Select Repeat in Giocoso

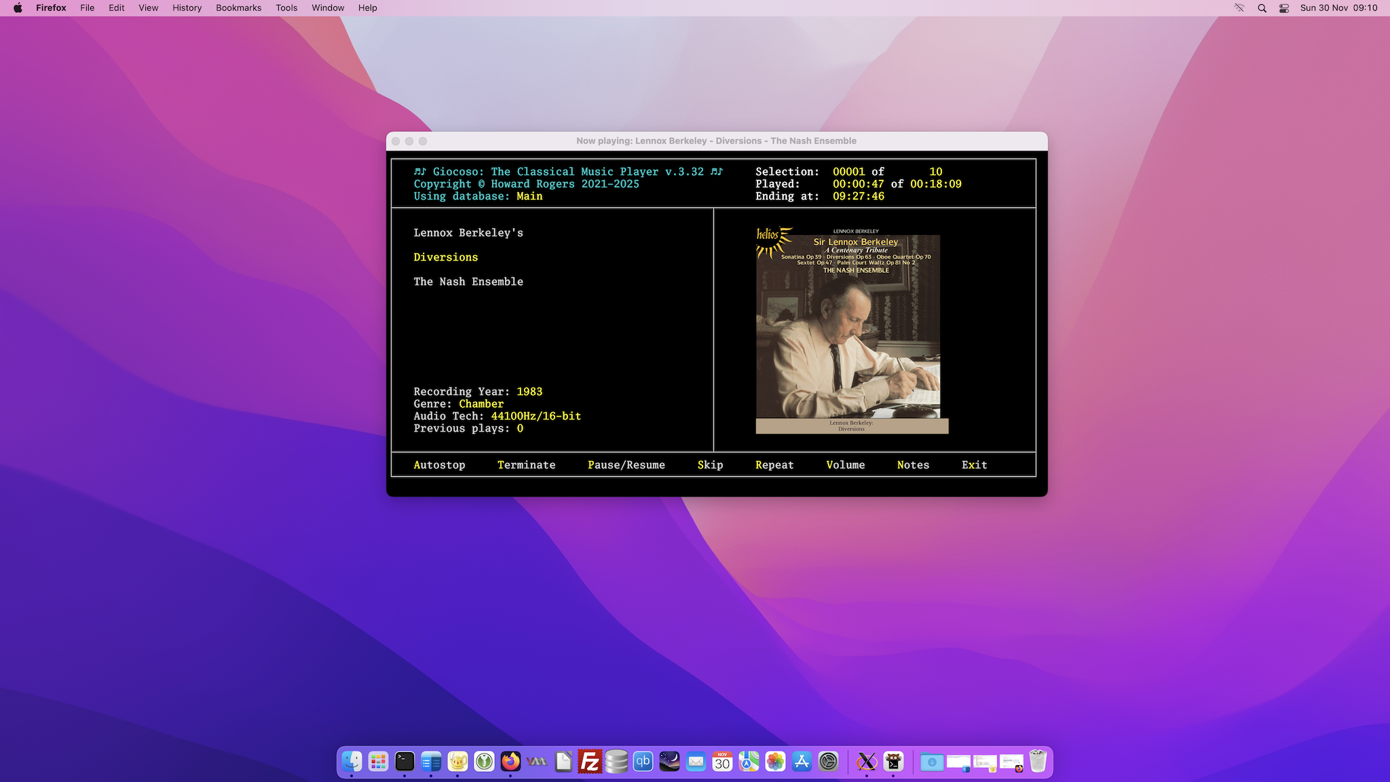point(774,465)
